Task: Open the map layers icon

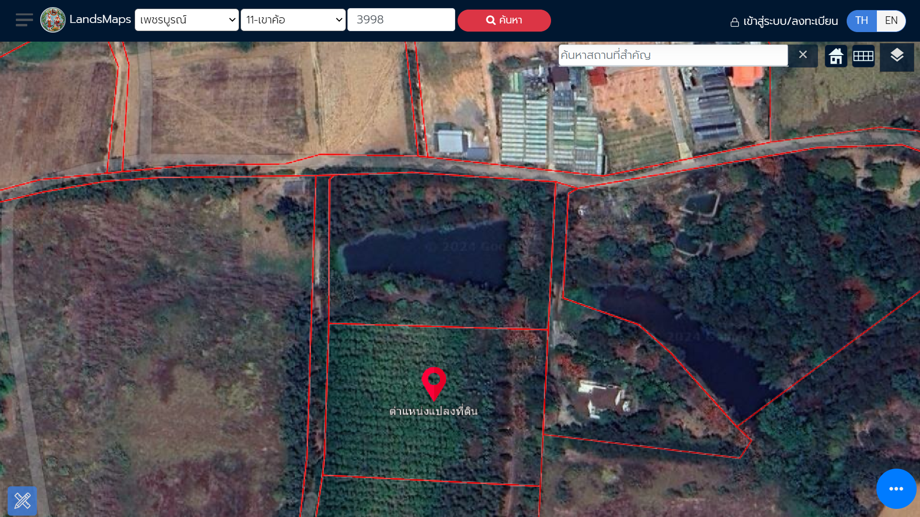Action: [897, 56]
